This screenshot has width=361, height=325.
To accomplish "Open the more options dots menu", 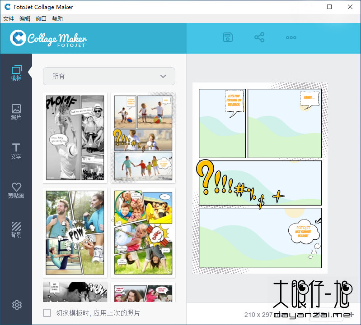I will click(x=291, y=38).
